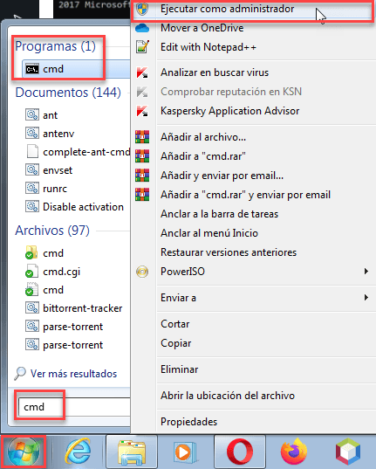Click the Documentos (144) header
This screenshot has height=469, width=376.
(x=68, y=93)
